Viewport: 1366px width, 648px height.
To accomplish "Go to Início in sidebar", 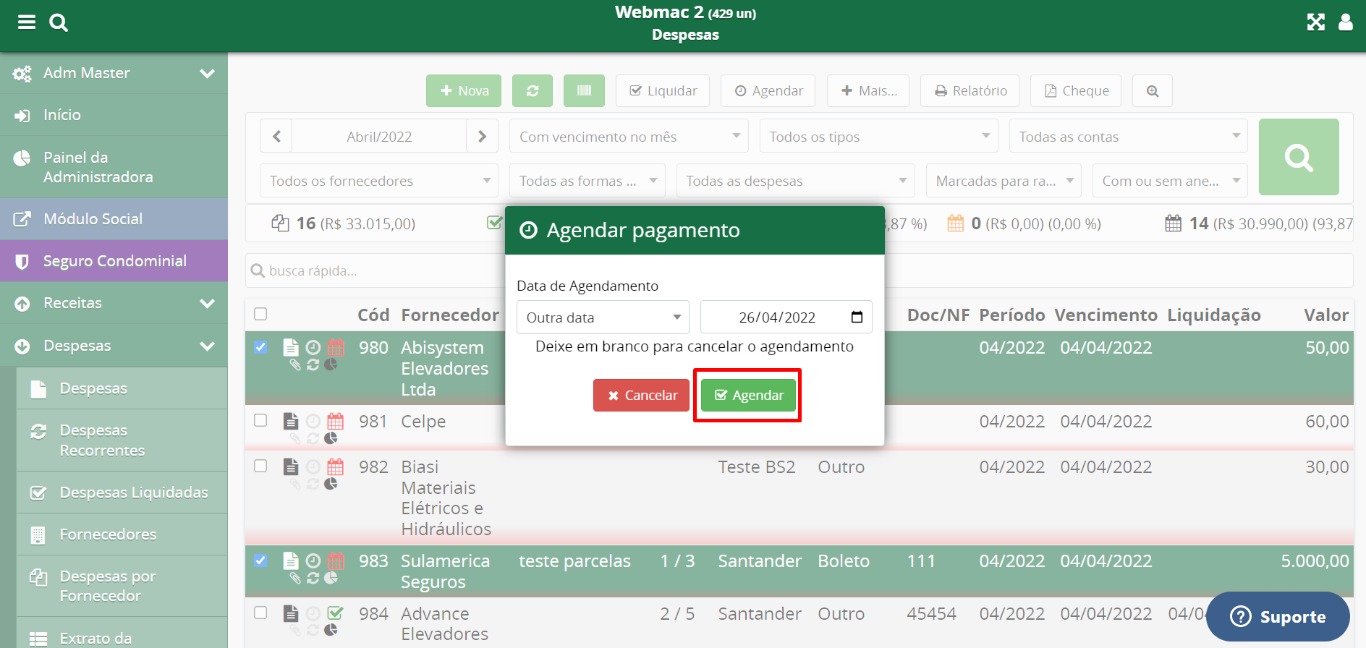I will [114, 115].
